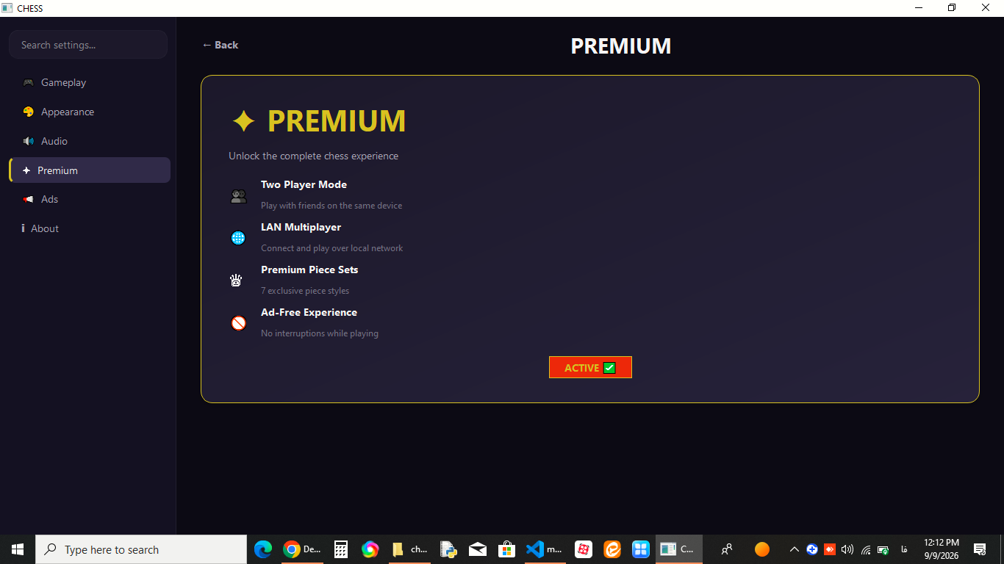The image size is (1004, 564).
Task: Click the Ad-Free Experience prohibition icon
Action: coord(238,323)
